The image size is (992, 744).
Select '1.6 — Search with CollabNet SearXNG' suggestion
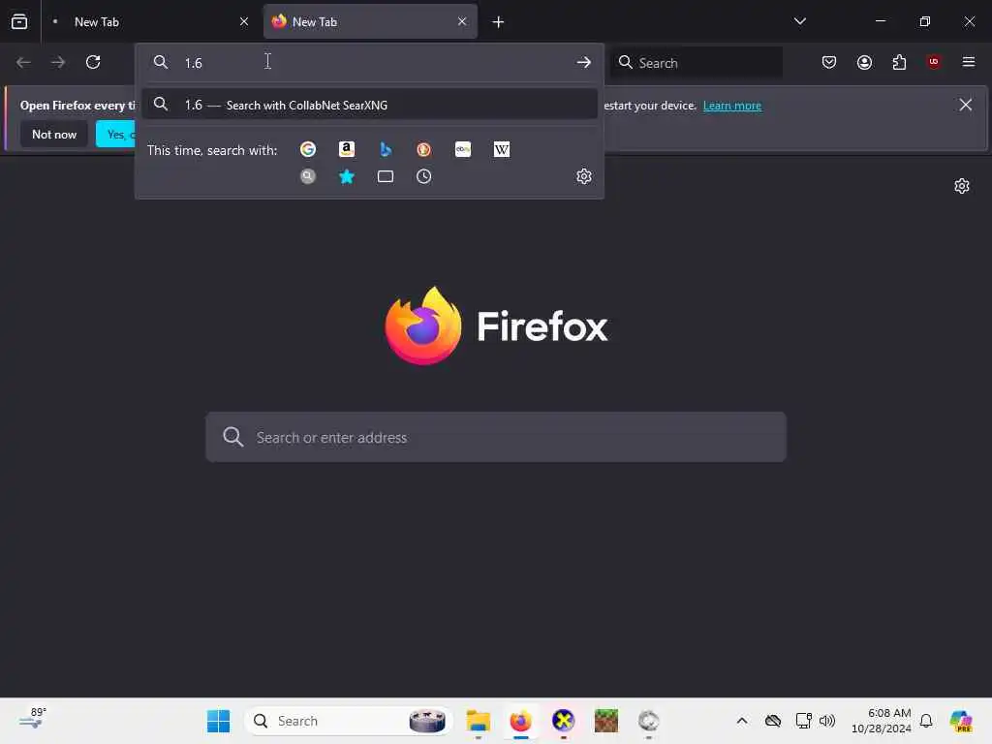pos(369,105)
